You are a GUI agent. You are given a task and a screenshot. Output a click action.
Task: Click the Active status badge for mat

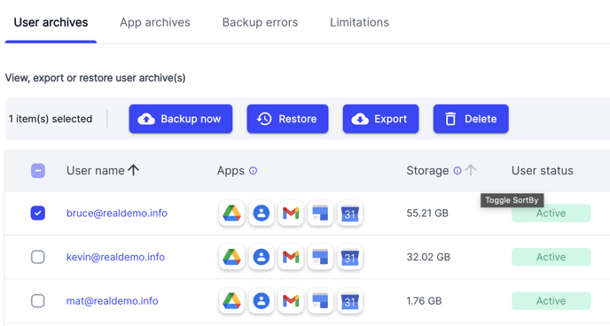[551, 300]
